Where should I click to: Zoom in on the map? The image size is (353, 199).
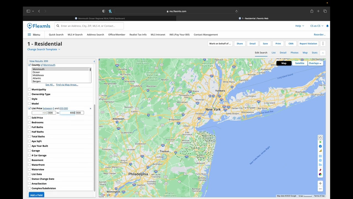(320, 183)
